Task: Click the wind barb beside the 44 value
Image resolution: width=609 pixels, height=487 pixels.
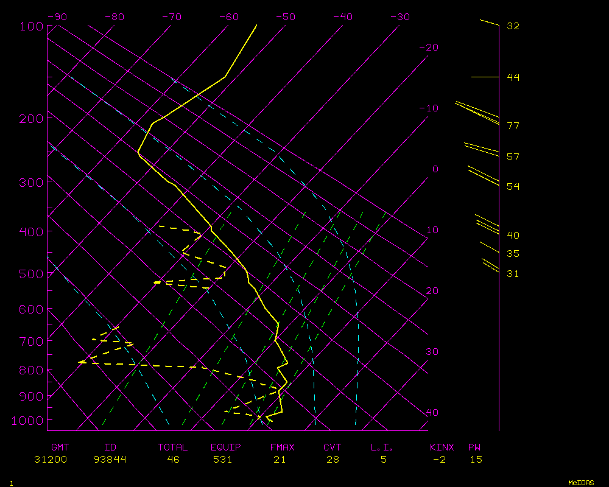Action: [485, 77]
